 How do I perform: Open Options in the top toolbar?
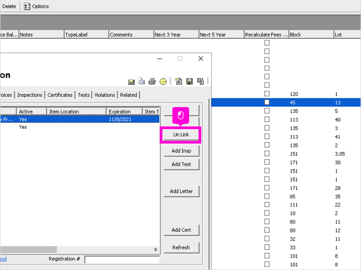[x=37, y=6]
